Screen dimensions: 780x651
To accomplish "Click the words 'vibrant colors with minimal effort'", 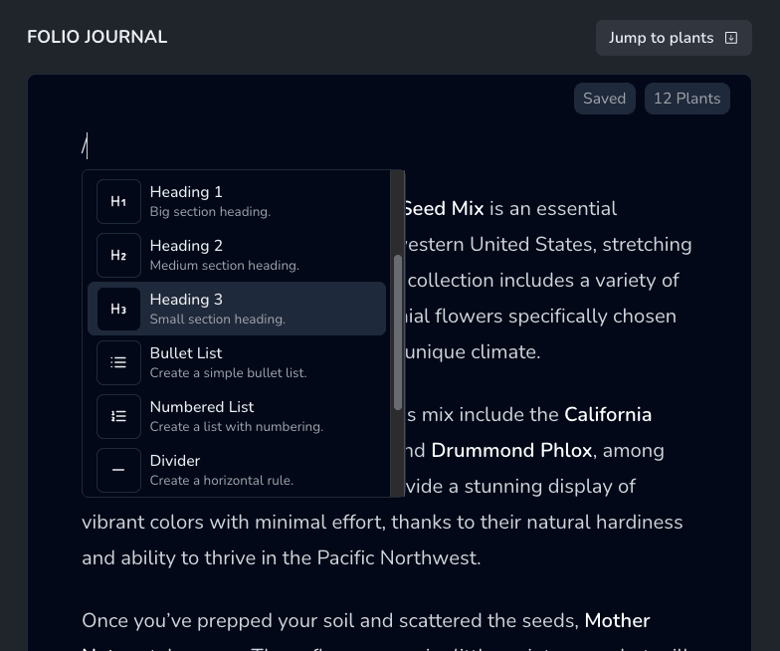I will click(x=234, y=522).
